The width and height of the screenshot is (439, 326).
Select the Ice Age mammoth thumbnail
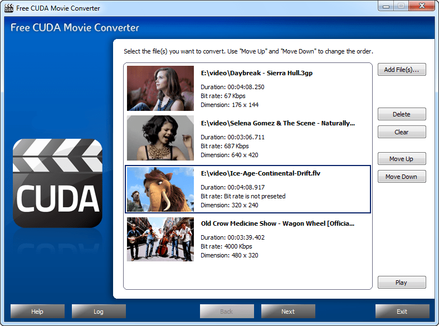pyautogui.click(x=160, y=189)
